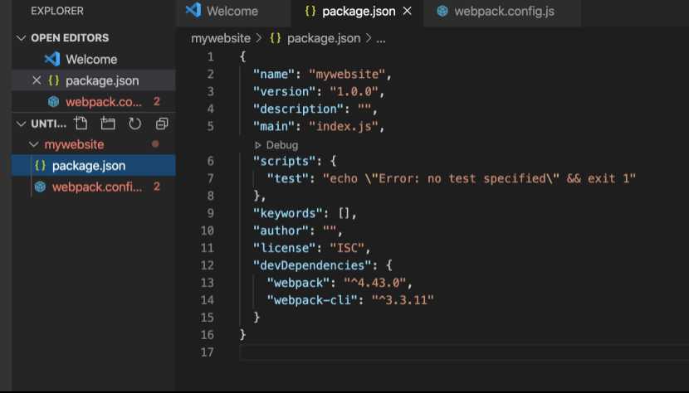Click the braces icon next to selected package.json
This screenshot has width=689, height=393.
(x=40, y=166)
